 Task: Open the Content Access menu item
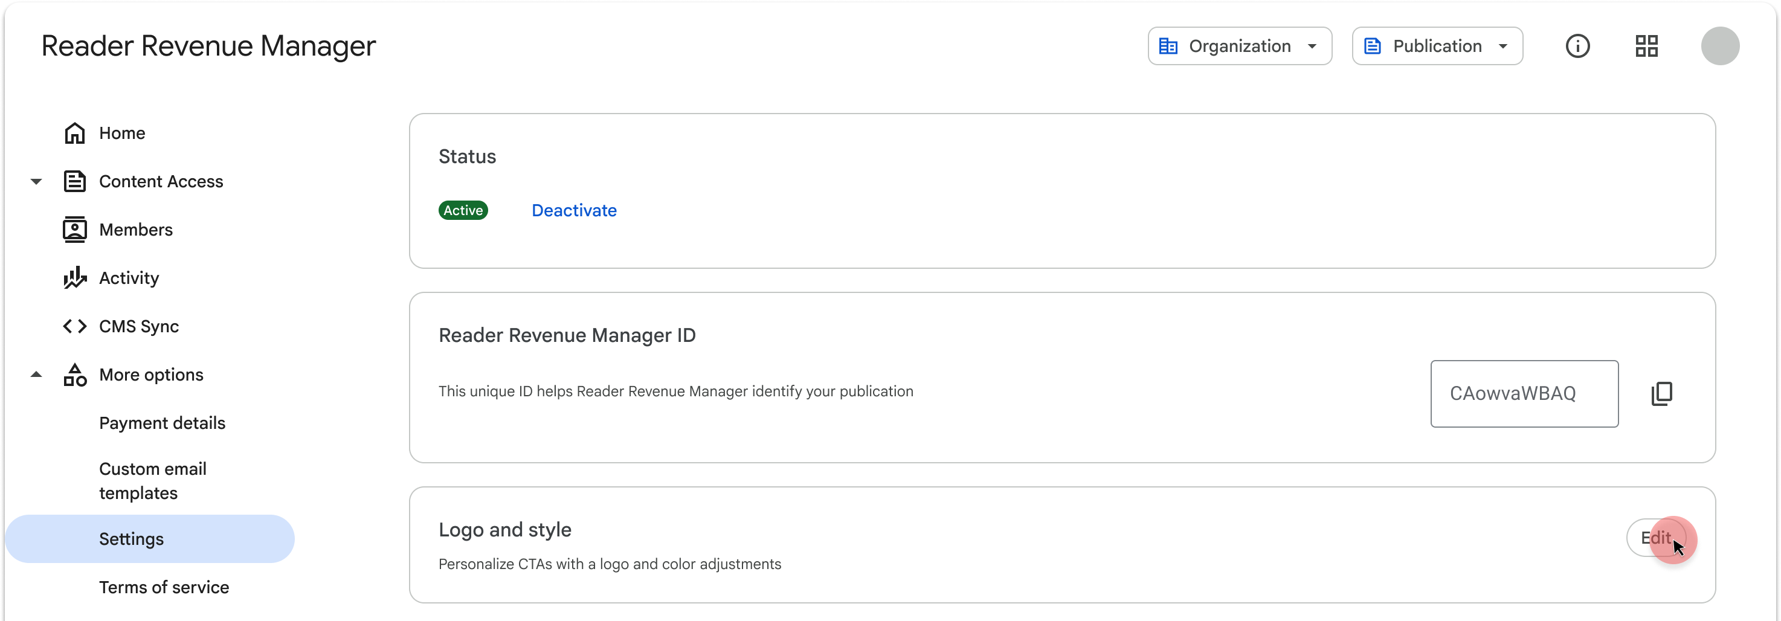[x=161, y=181]
